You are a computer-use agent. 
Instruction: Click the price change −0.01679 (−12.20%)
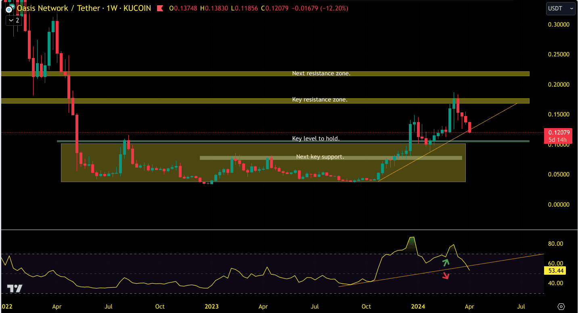320,8
